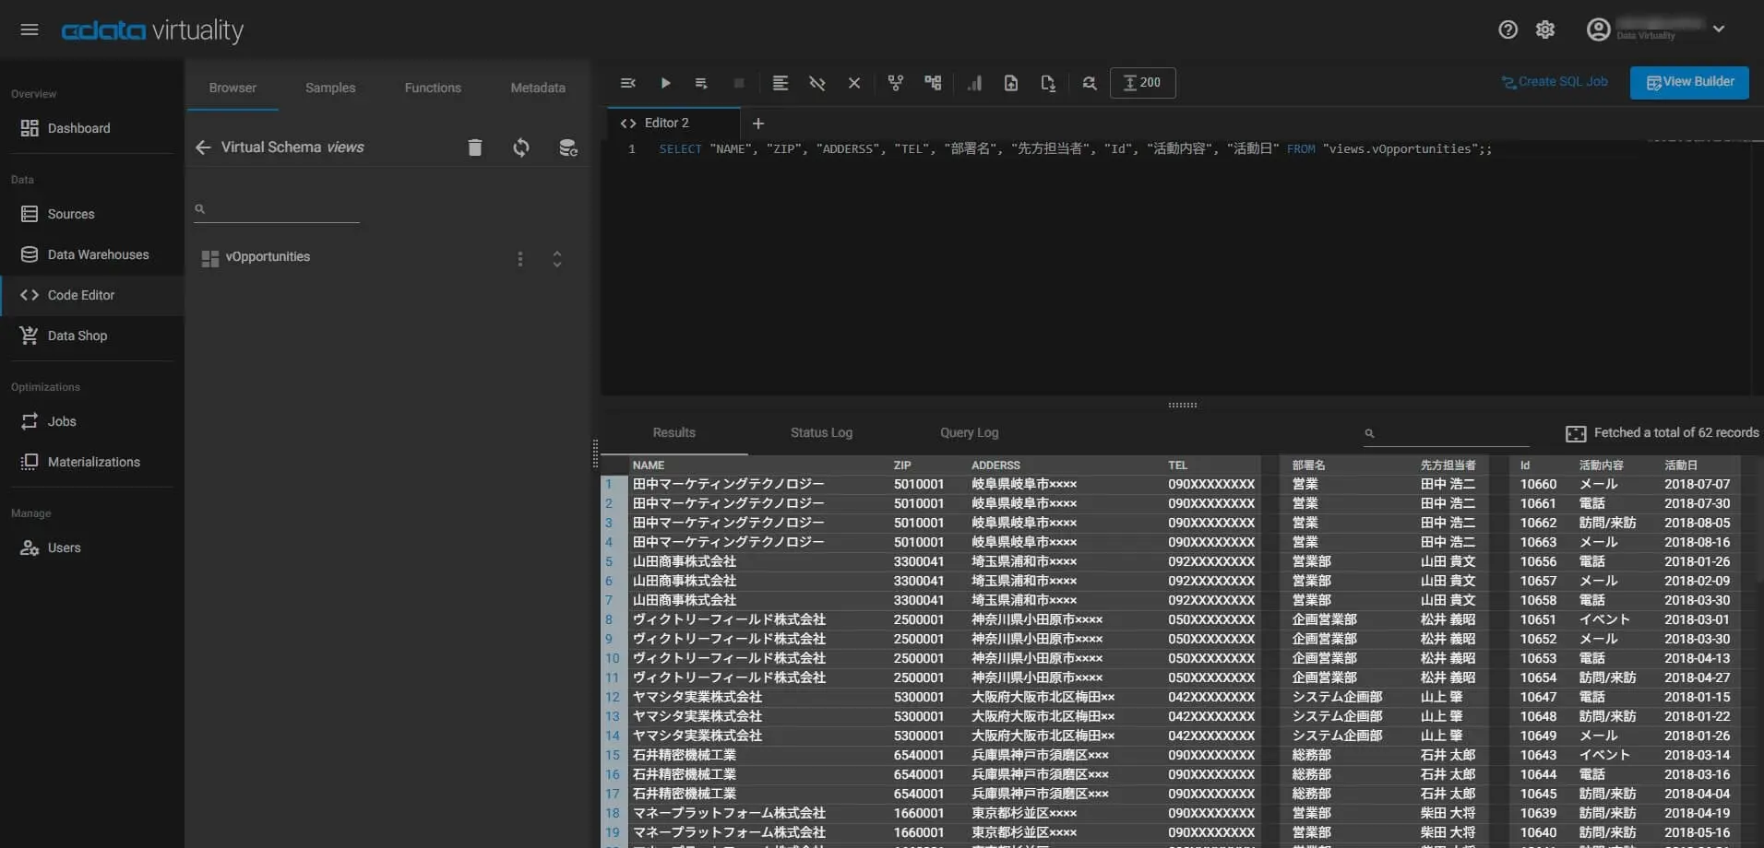1764x848 pixels.
Task: Open settings with the gear icon
Action: click(1545, 29)
